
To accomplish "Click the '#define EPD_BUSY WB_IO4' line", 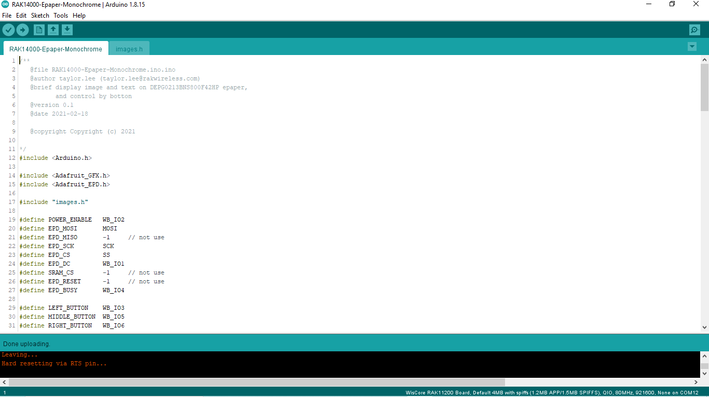I will [72, 290].
